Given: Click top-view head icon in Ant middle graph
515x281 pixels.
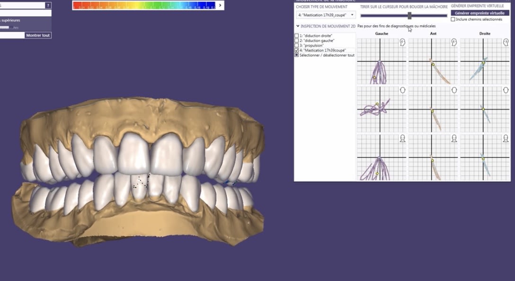Looking at the screenshot, I should tap(454, 90).
